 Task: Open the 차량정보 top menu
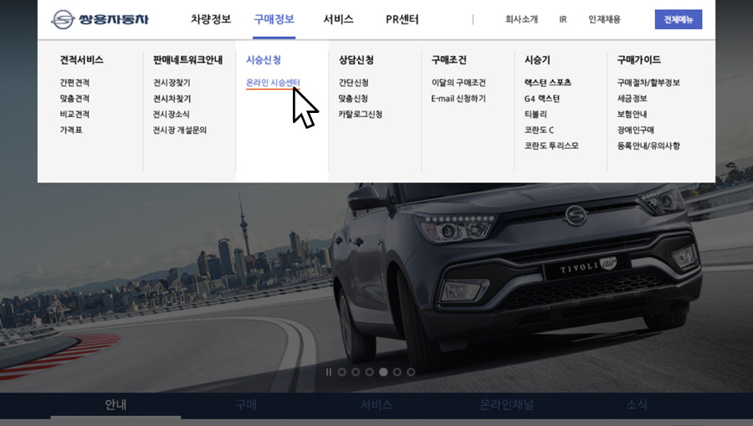(x=211, y=19)
